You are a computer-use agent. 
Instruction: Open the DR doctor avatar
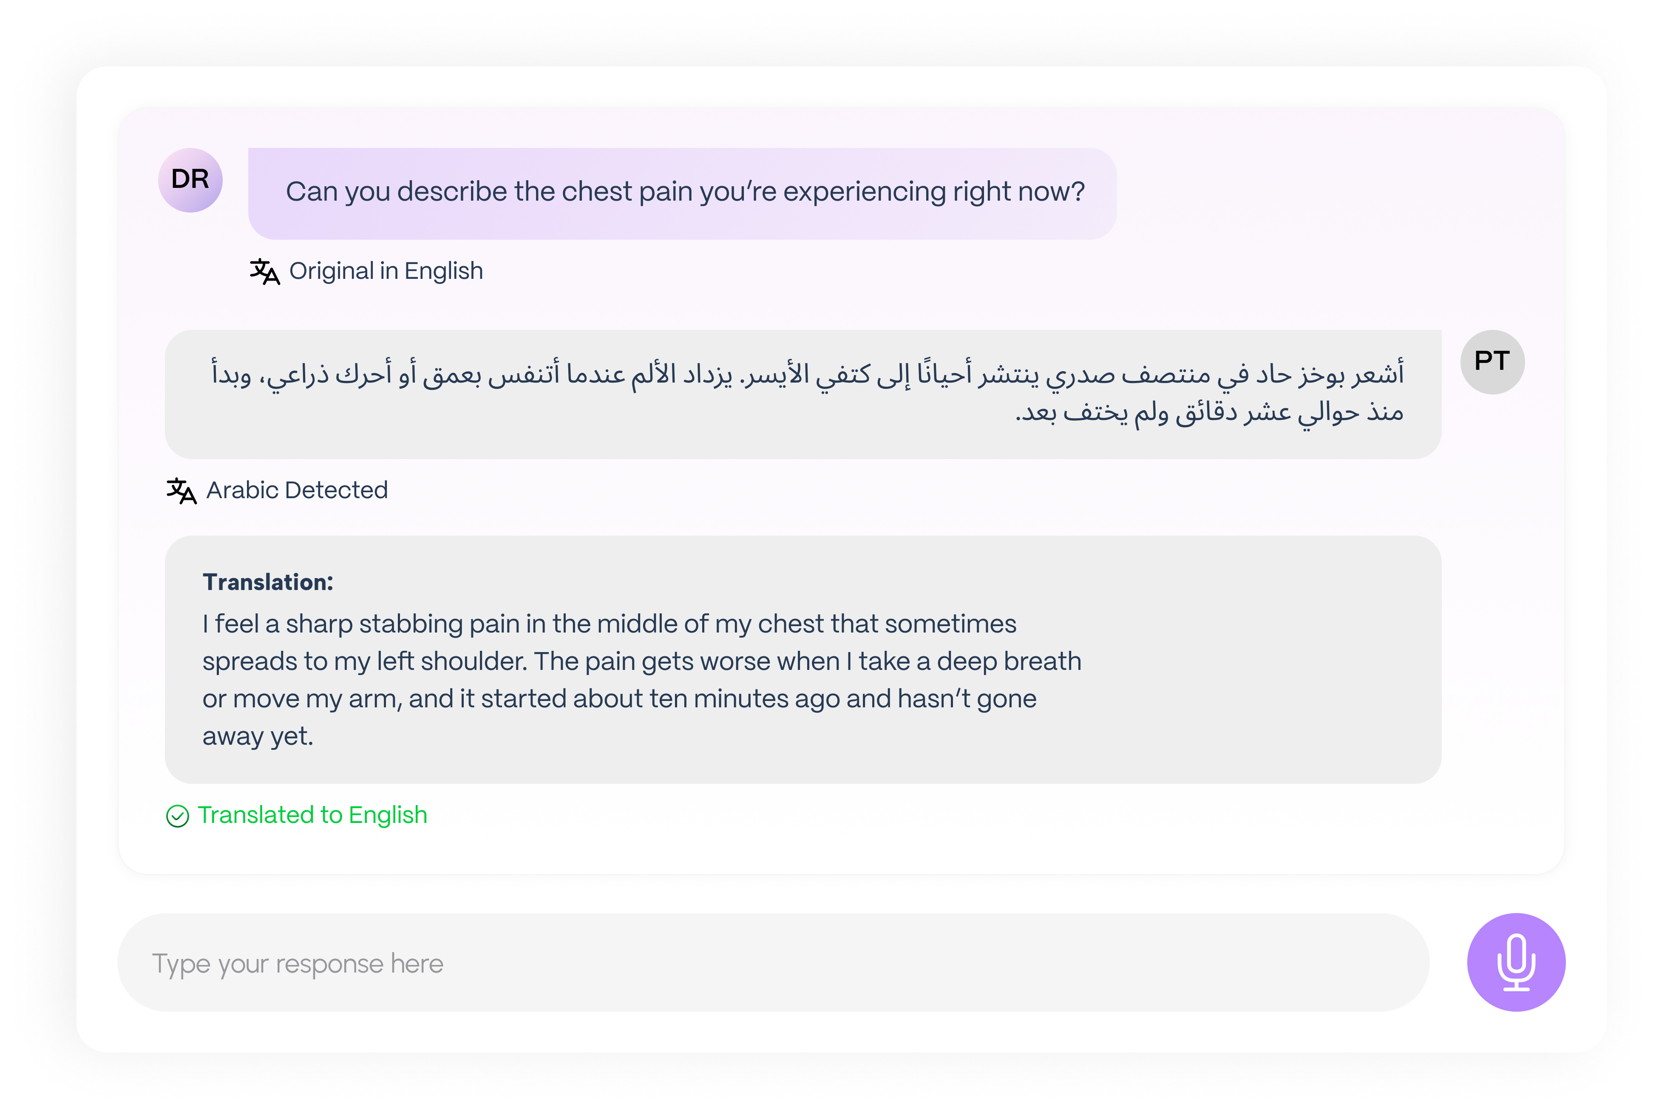coord(190,180)
